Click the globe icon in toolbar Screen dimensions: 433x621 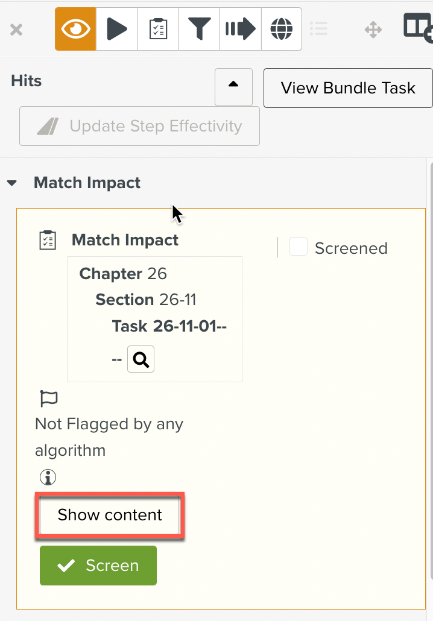[x=281, y=28]
